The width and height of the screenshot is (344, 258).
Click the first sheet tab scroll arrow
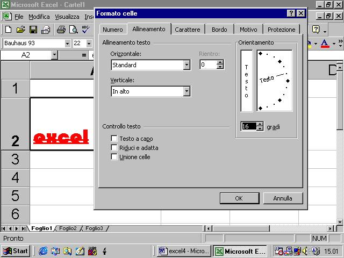coord(4,228)
